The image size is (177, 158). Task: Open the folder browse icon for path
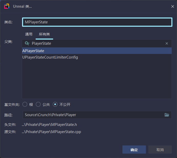pos(167,115)
